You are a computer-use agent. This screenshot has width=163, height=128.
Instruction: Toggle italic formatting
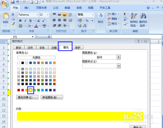[x=25, y=21]
